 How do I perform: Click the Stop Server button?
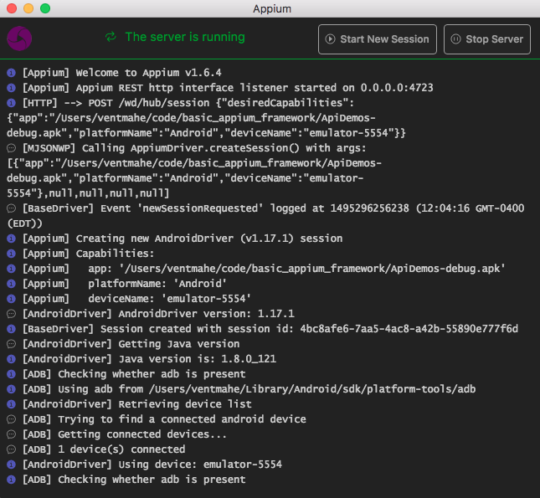coord(487,39)
